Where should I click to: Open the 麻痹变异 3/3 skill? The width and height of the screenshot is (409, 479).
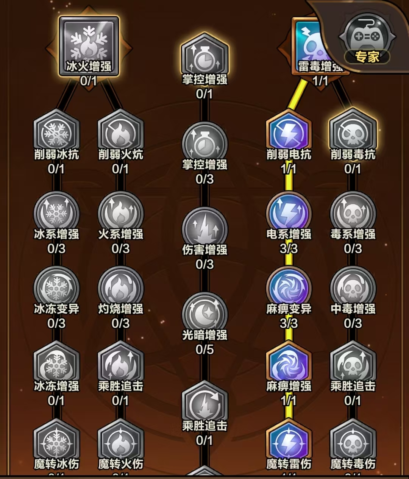289,288
